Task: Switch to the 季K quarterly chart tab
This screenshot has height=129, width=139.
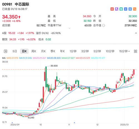Action: tap(53, 51)
